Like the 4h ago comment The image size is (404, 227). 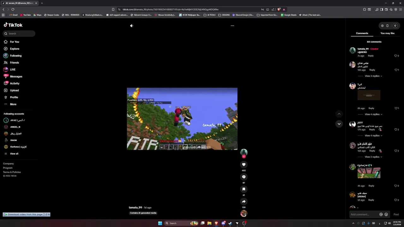(396, 186)
